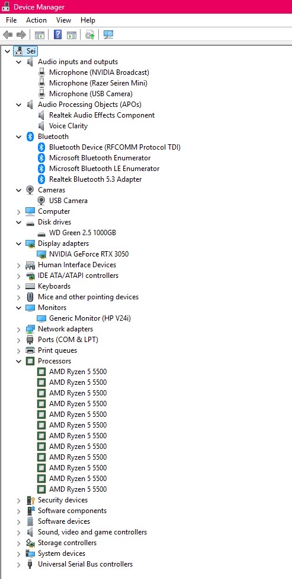Select Microphone (Razer Seiren Mini) device
The image size is (292, 579).
click(x=98, y=83)
